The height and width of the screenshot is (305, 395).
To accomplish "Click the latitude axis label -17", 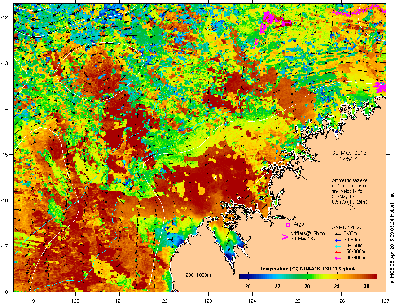I will [5, 246].
